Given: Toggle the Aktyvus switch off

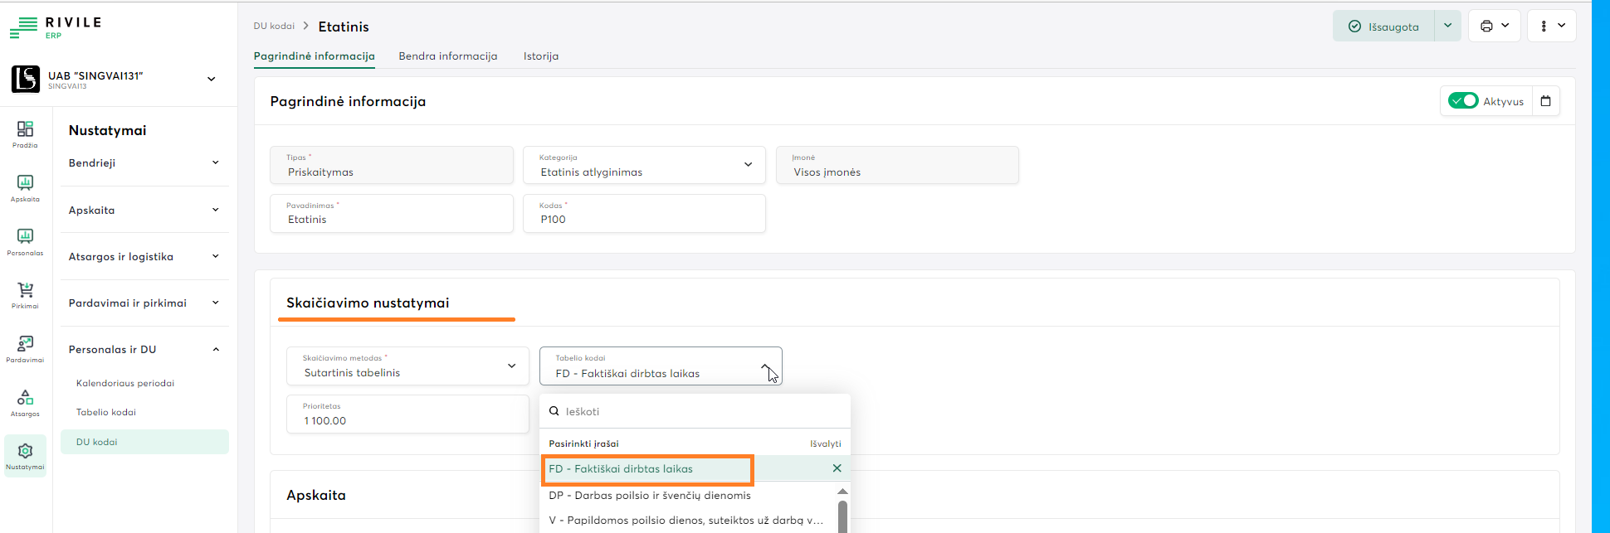Looking at the screenshot, I should pyautogui.click(x=1462, y=101).
